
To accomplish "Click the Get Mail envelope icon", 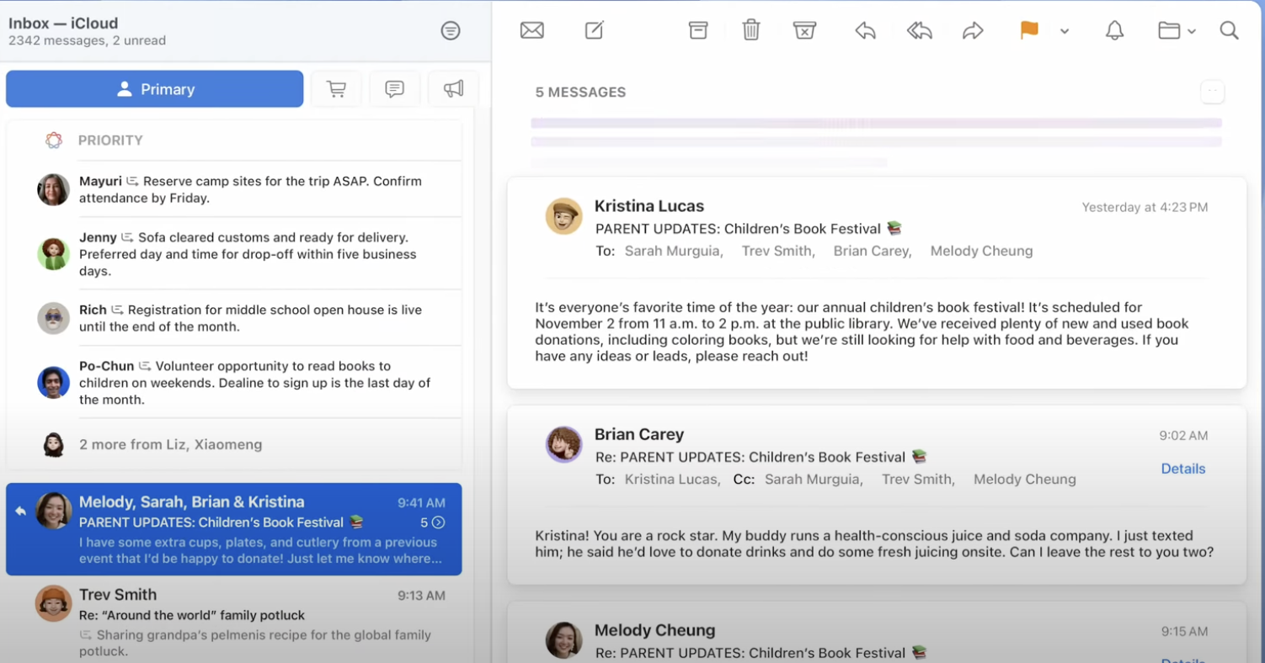I will [531, 30].
